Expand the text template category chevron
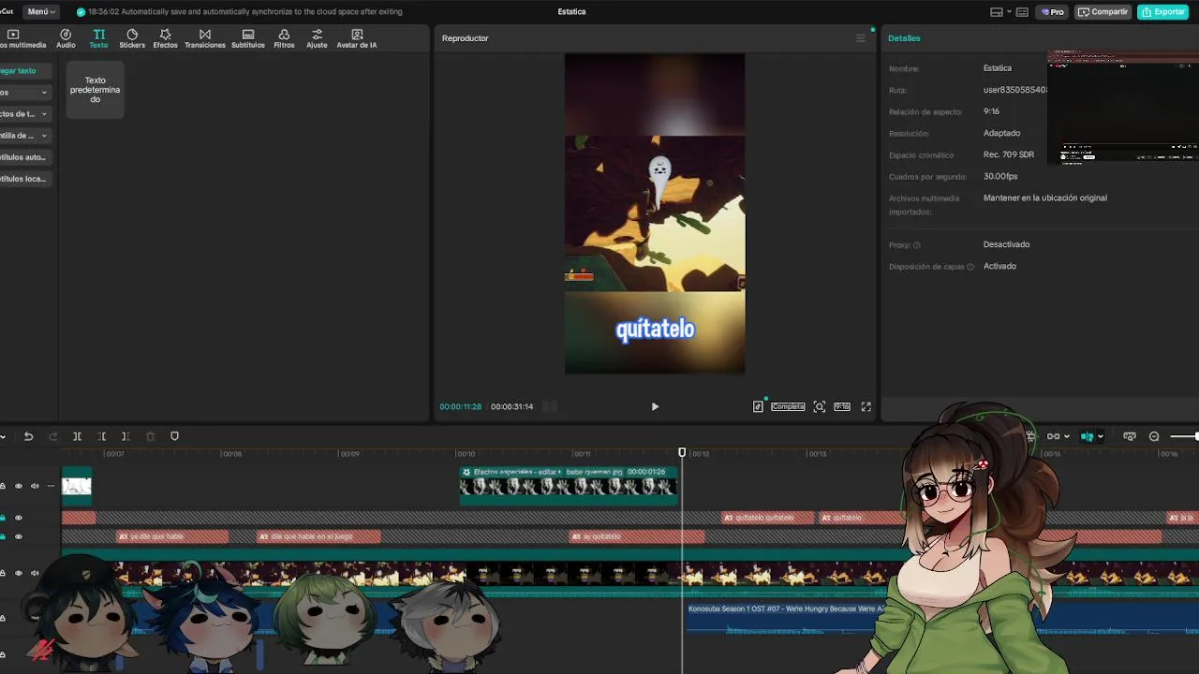1199x674 pixels. (44, 136)
